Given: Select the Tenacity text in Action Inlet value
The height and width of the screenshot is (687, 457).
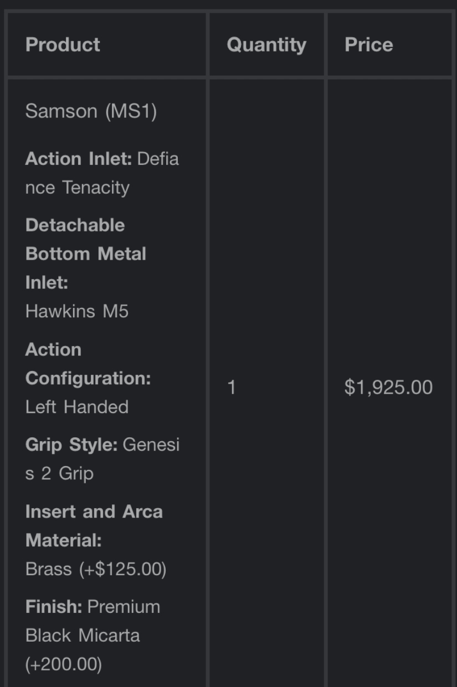Looking at the screenshot, I should click(96, 188).
